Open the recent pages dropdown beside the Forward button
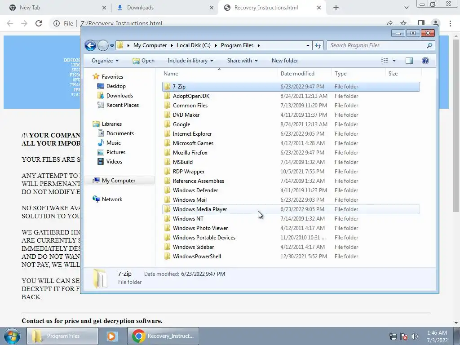The image size is (460, 345). coord(112,46)
